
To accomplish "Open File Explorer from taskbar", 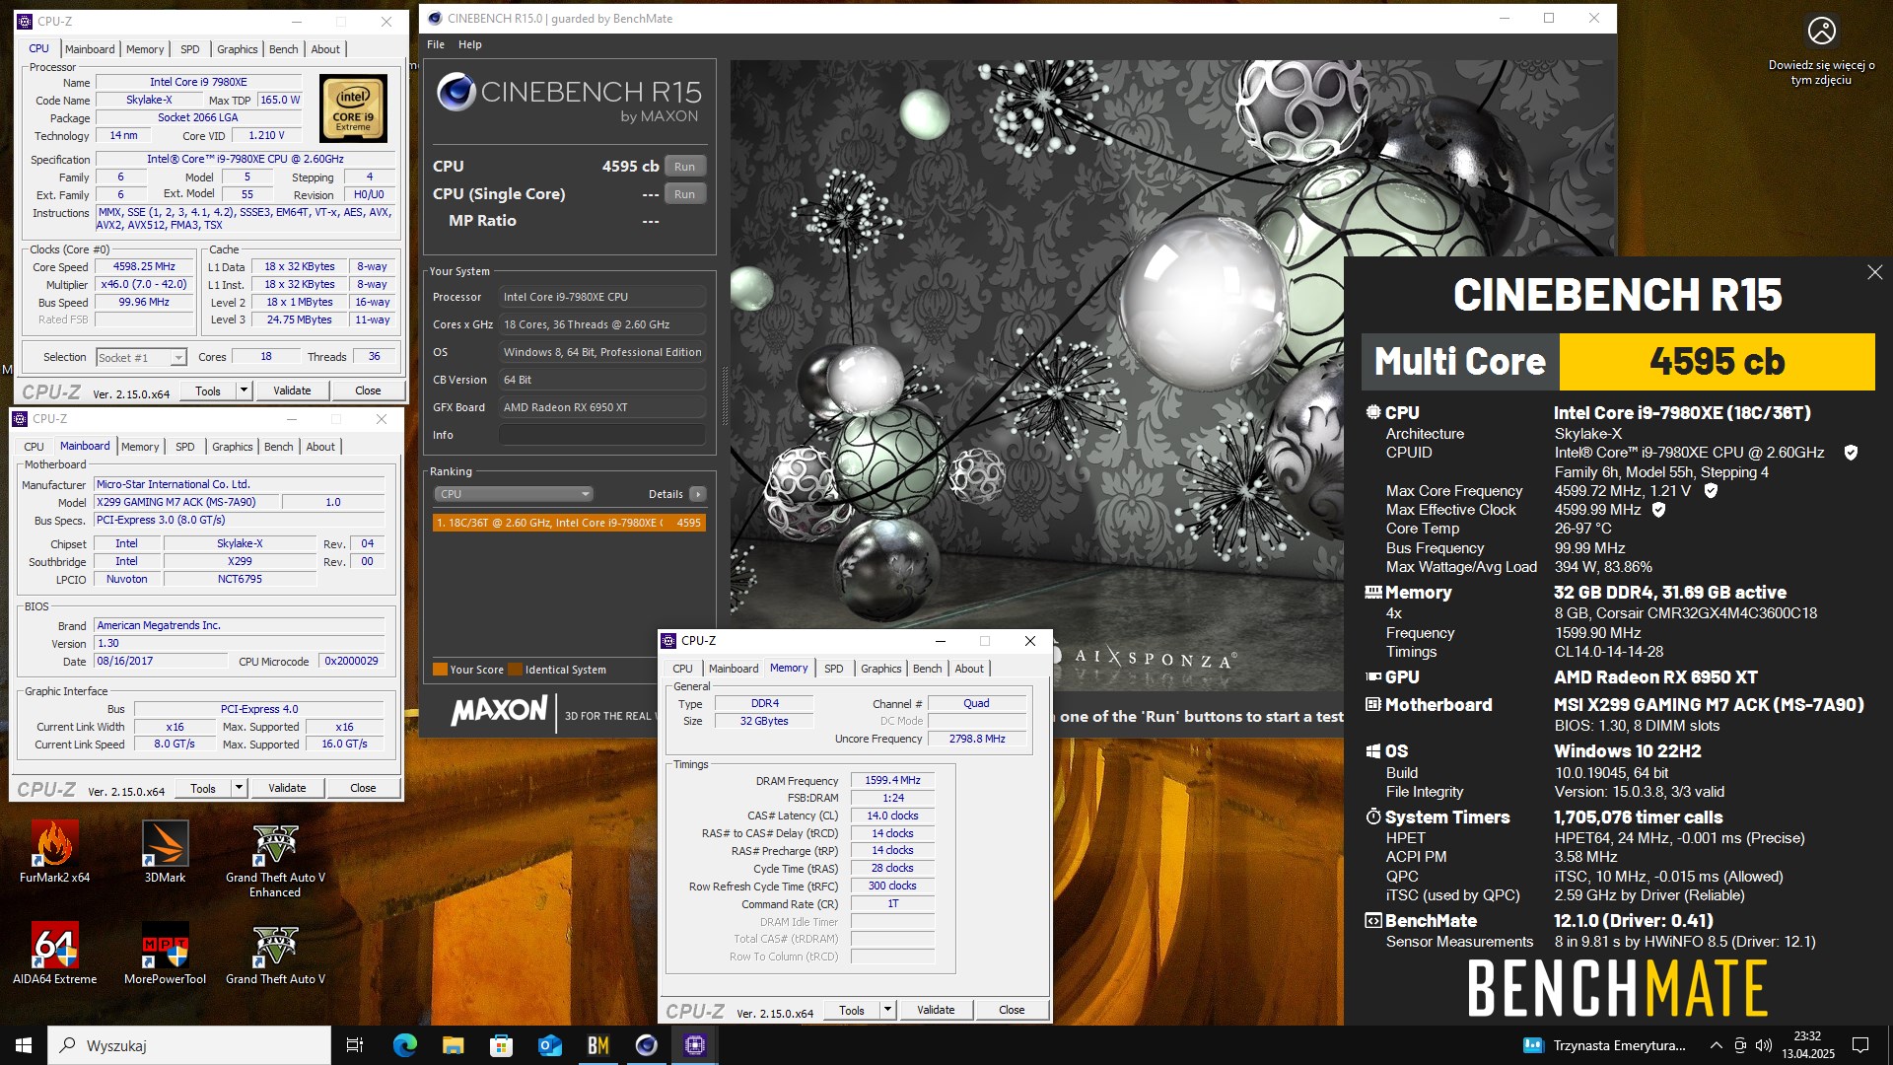I will [x=453, y=1045].
